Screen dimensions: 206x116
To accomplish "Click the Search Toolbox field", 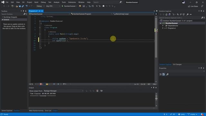I will pos(13,14).
